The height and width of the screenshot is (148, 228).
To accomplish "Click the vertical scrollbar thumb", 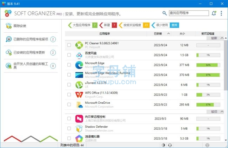I will 226,65.
